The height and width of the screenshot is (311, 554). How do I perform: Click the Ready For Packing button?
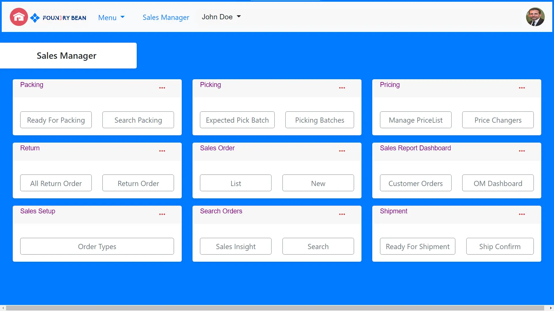click(56, 120)
